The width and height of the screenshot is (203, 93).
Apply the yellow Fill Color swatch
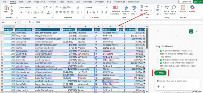42,12
